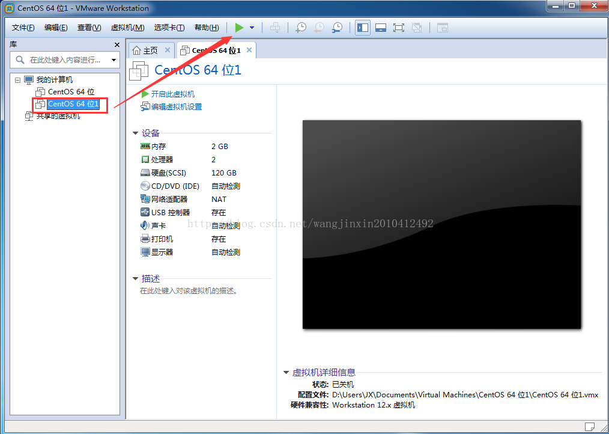Enter full screen mode icon
Viewport: 609px width, 434px height.
398,28
